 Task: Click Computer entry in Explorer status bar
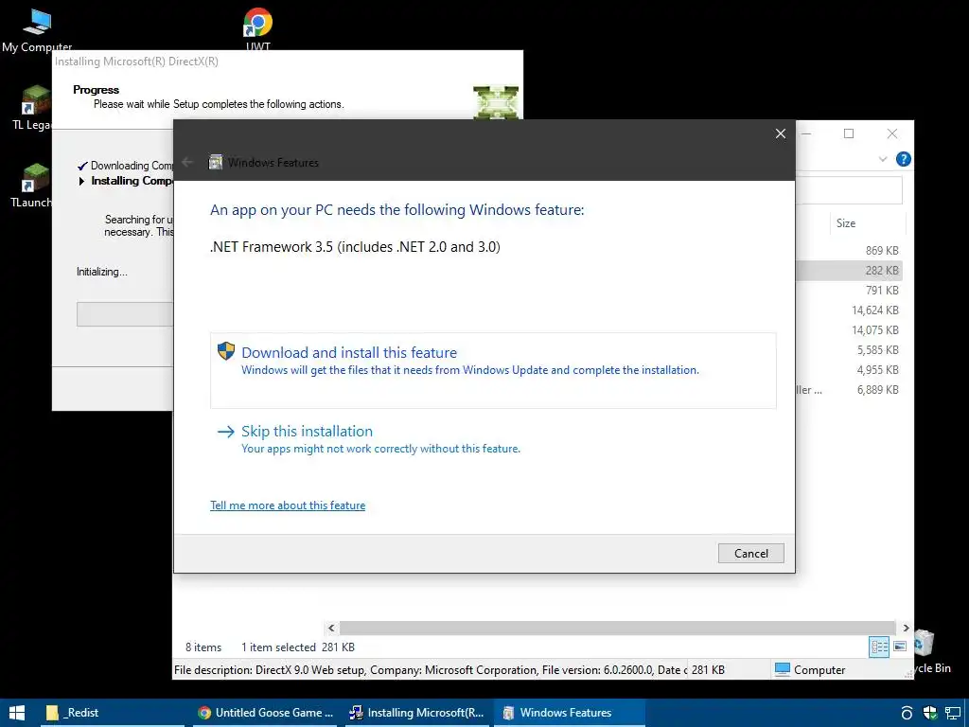[810, 669]
